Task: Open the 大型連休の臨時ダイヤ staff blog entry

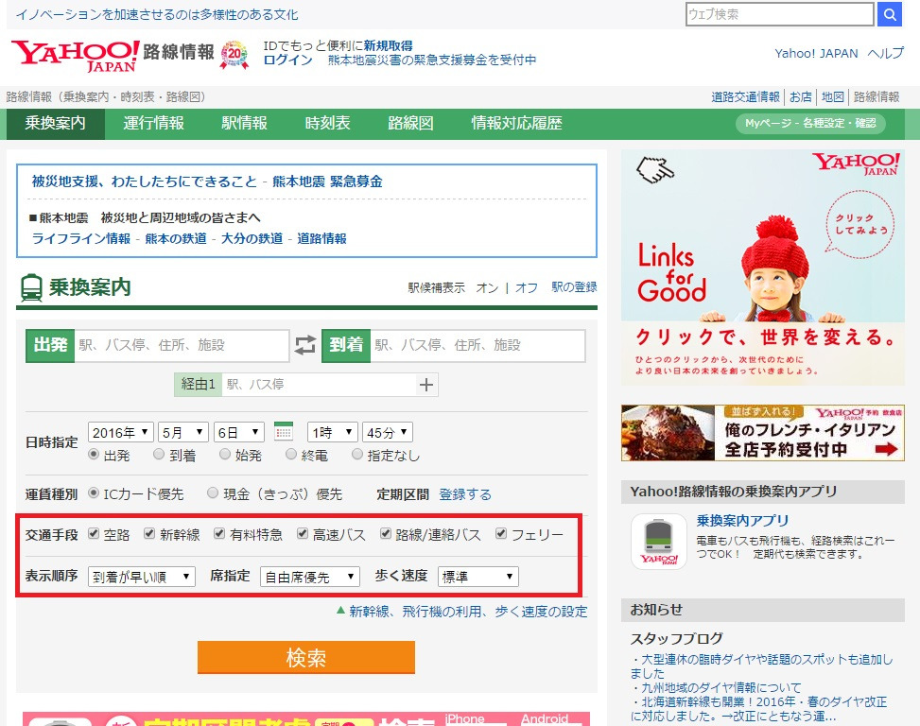Action: point(761,666)
